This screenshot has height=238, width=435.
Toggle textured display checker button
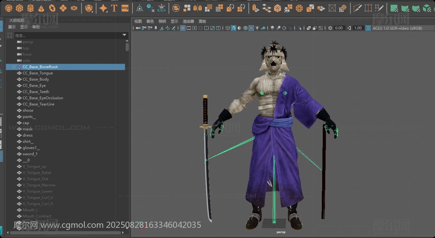(251, 28)
